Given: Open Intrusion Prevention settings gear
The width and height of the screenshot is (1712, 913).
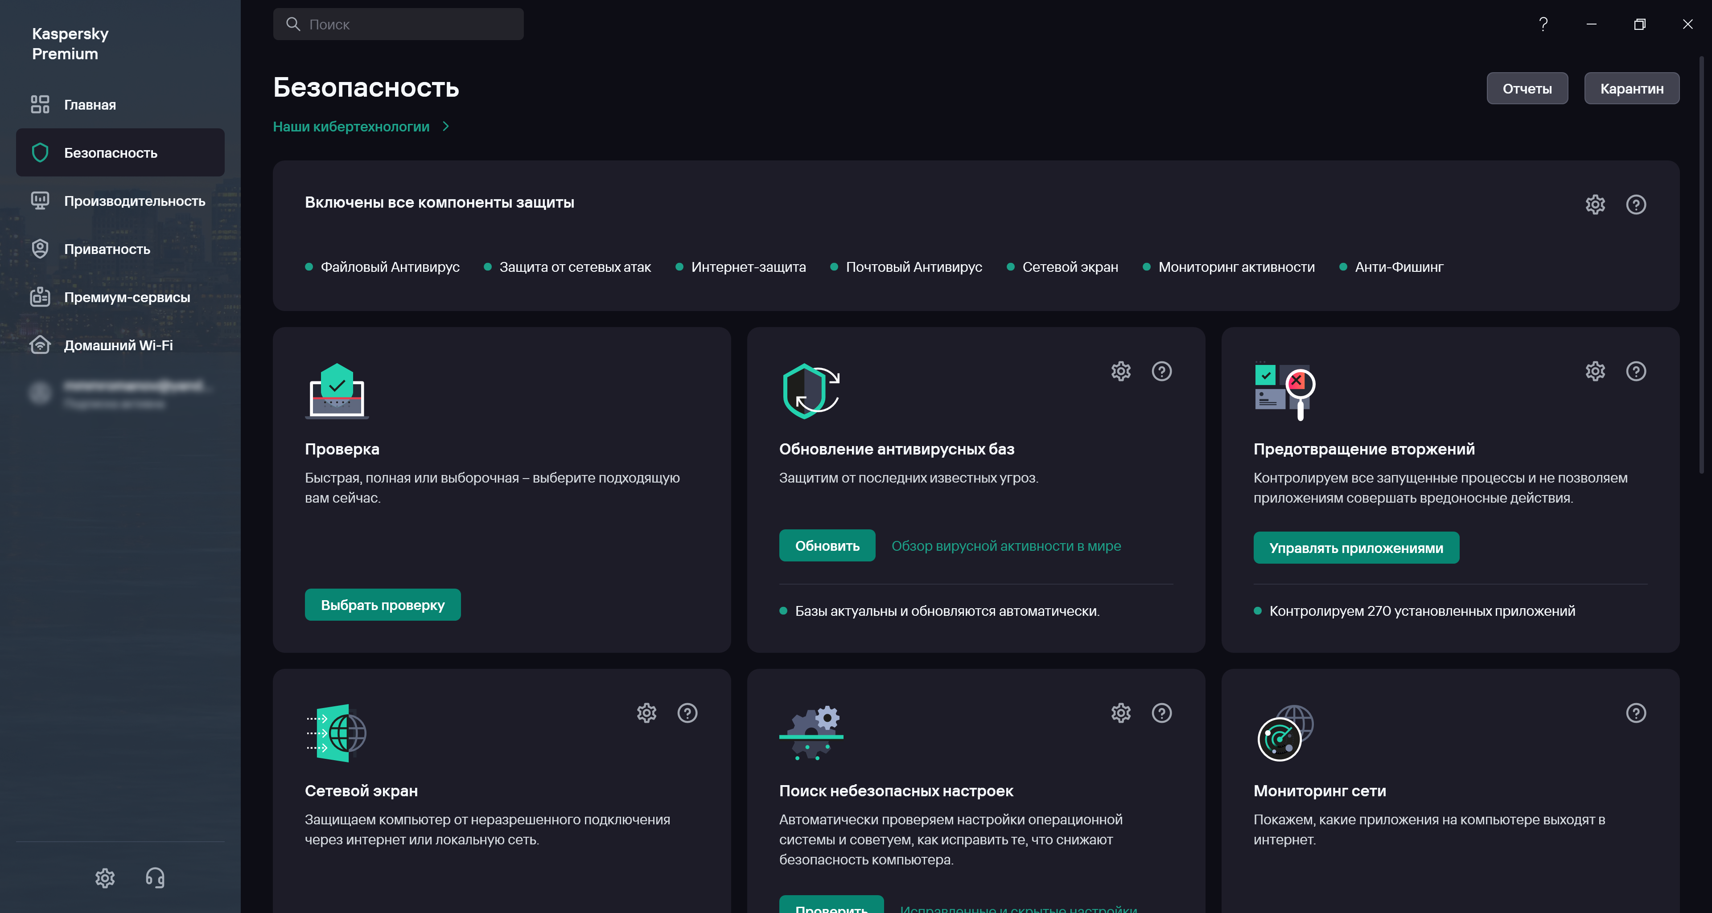Looking at the screenshot, I should click(x=1595, y=371).
